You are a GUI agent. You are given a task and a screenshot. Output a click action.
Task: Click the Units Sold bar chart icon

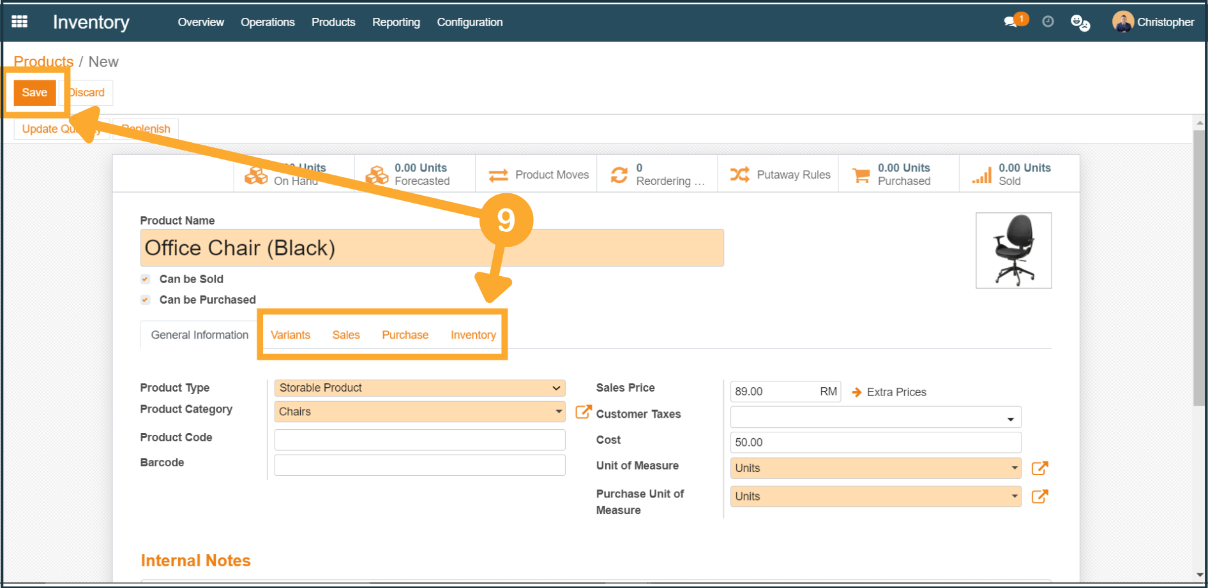(x=982, y=175)
